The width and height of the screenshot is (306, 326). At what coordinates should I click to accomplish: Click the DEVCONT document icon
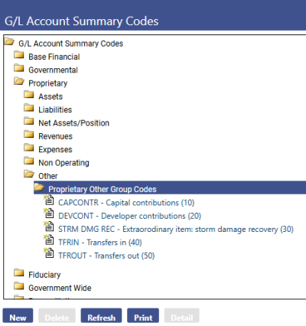49,213
